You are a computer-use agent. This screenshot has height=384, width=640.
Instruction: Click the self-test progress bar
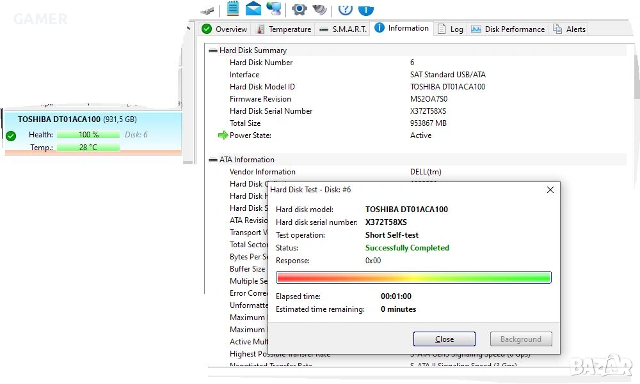click(x=413, y=277)
